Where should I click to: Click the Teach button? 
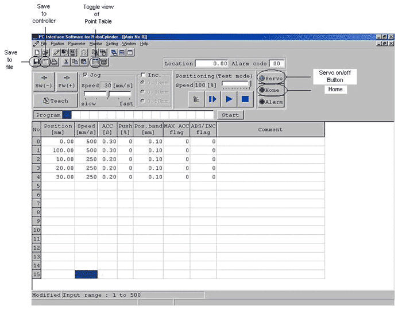pos(55,100)
